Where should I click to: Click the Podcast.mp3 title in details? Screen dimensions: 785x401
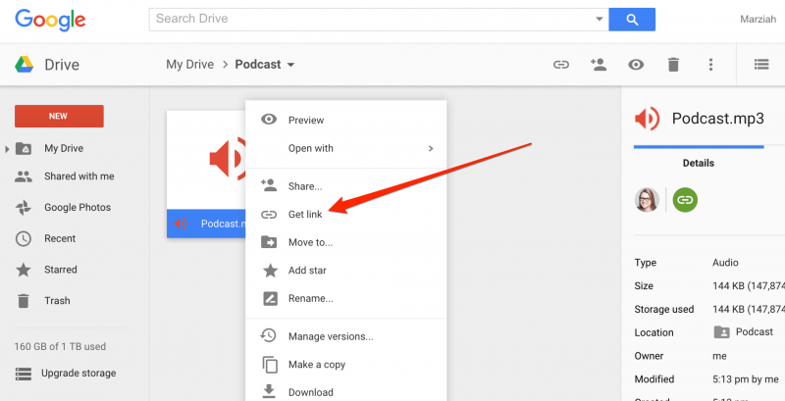click(718, 119)
